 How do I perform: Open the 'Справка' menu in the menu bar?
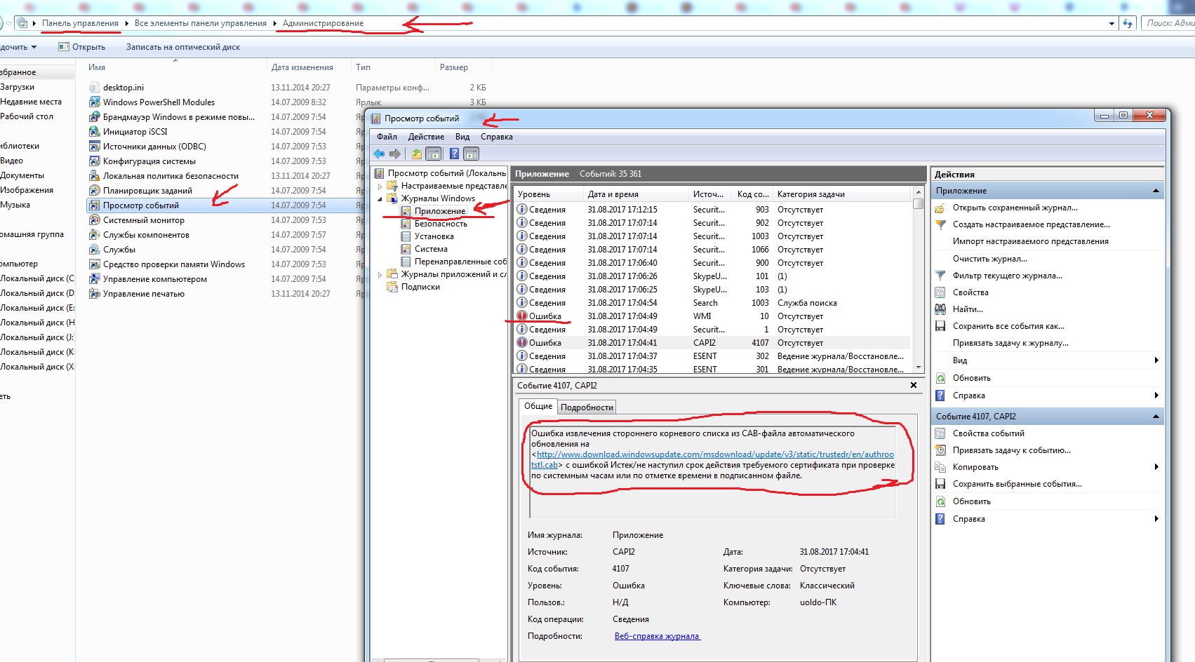pyautogui.click(x=497, y=137)
